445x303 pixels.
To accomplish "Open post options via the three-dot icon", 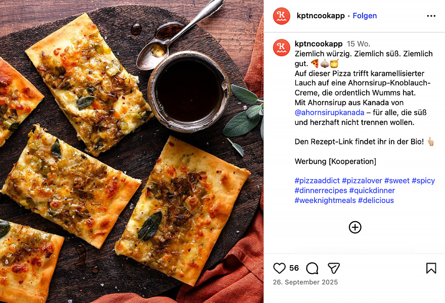I will point(431,16).
